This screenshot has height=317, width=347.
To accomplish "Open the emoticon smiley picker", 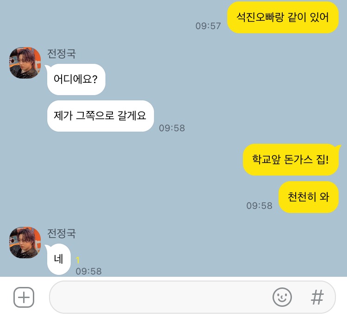I will [x=282, y=297].
